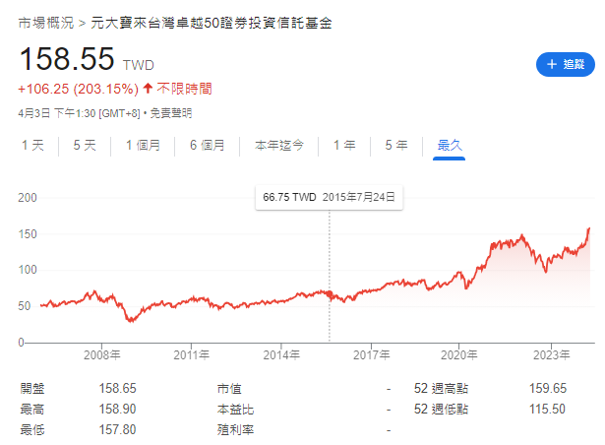
Task: Click the 本益比 label
Action: (235, 410)
